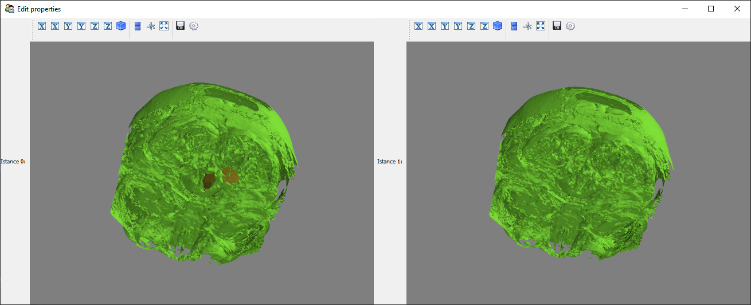Screen dimensions: 751x305
Task: Click first Y-axis view icon in Istance 1 toolbar
Action: point(445,26)
